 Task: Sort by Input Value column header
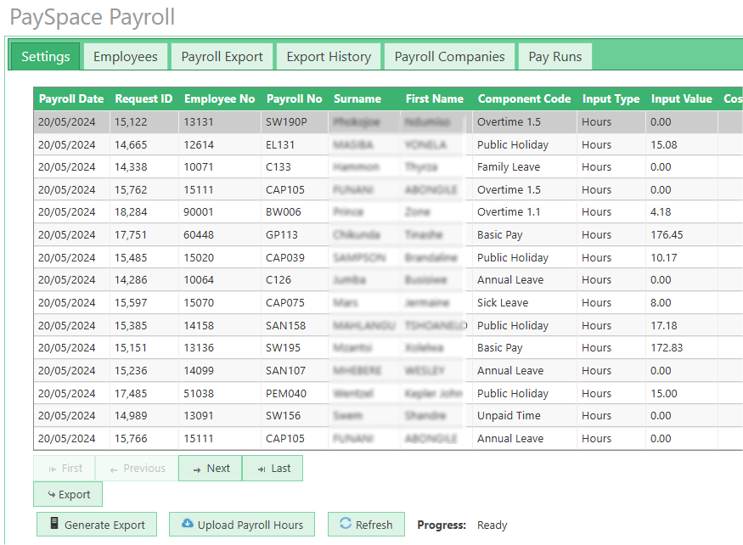(681, 98)
